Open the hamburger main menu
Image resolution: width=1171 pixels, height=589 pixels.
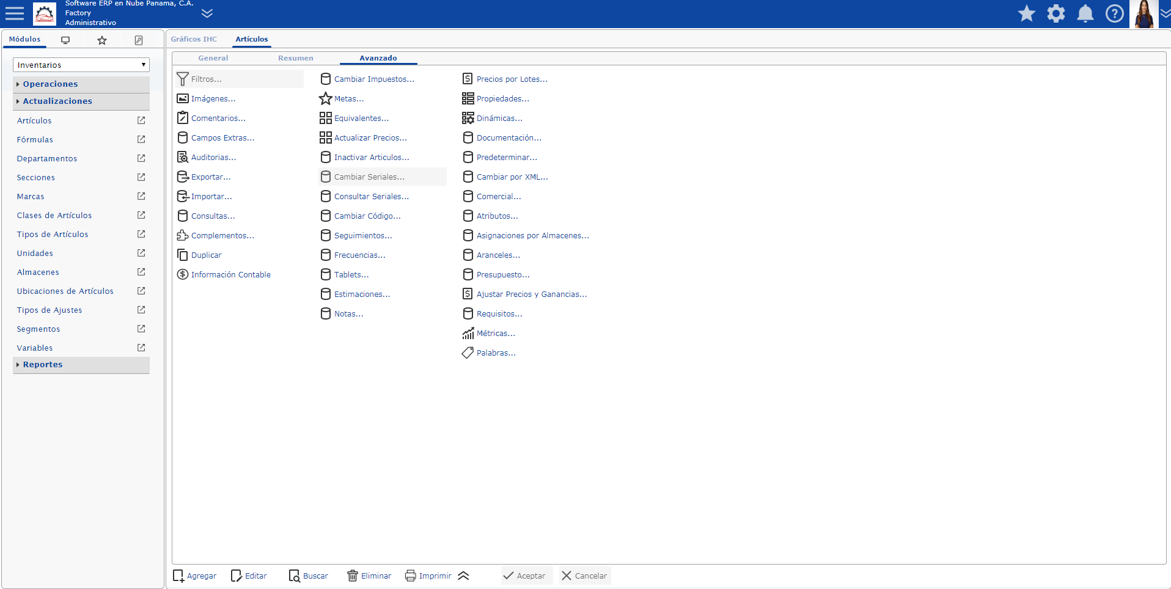click(15, 13)
